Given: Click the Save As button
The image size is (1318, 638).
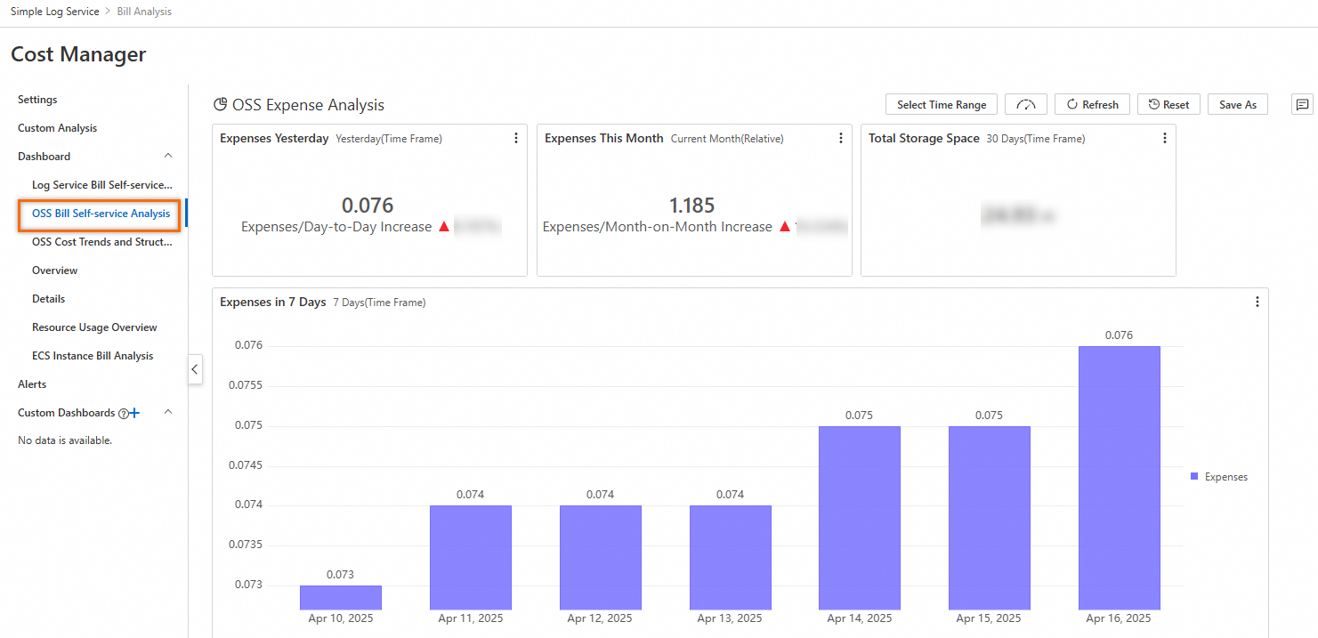Looking at the screenshot, I should click(x=1238, y=104).
